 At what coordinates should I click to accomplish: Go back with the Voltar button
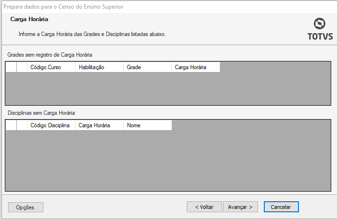coord(204,207)
